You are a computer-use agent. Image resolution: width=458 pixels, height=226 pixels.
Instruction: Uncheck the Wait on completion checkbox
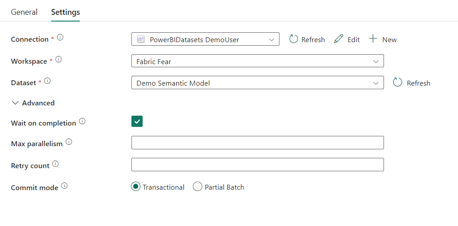(x=137, y=122)
